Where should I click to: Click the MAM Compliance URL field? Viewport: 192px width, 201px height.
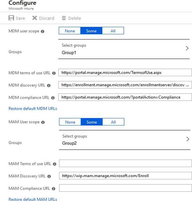click(125, 188)
